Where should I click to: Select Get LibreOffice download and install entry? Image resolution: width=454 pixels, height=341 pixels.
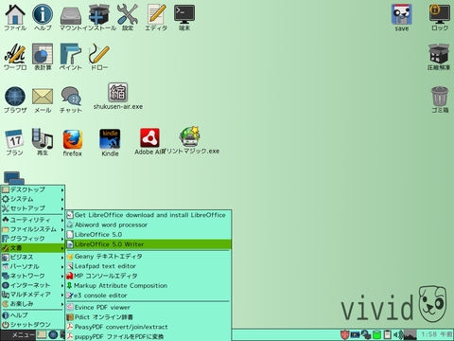148,215
